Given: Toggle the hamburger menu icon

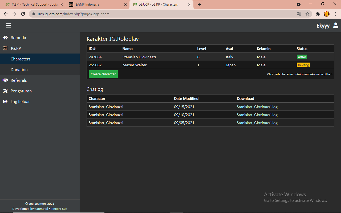Looking at the screenshot, I should click(9, 26).
